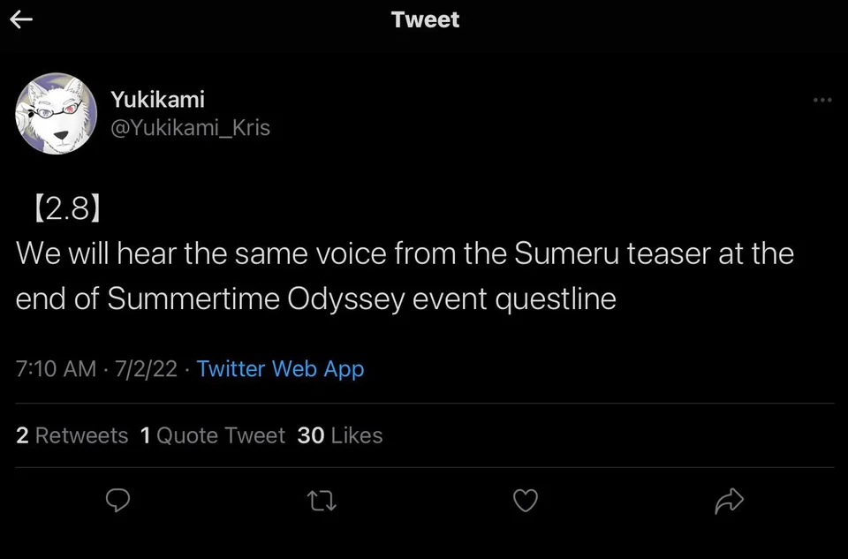View the 1 Quote Tweet list
Image resolution: width=848 pixels, height=559 pixels.
[x=212, y=435]
